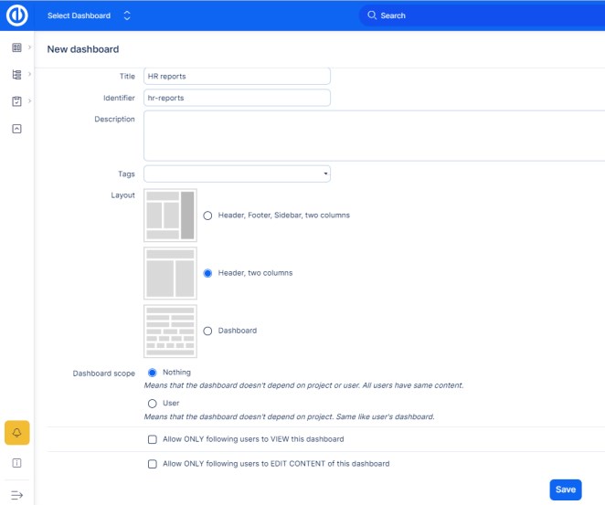Click into the Description text area
The width and height of the screenshot is (605, 505).
(x=373, y=135)
